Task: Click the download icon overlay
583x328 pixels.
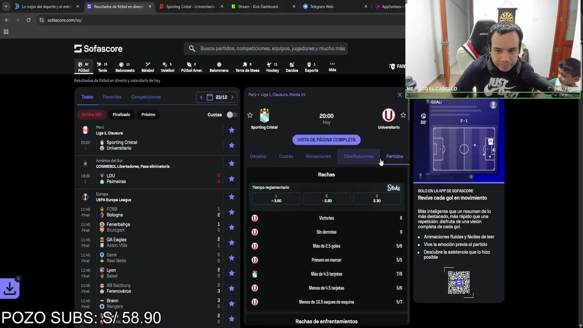Action: (10, 288)
